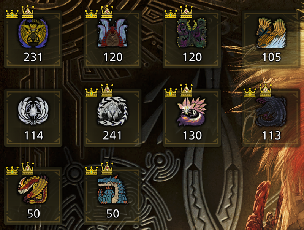Click the hunt count 105
The height and width of the screenshot is (230, 304).
pos(271,57)
